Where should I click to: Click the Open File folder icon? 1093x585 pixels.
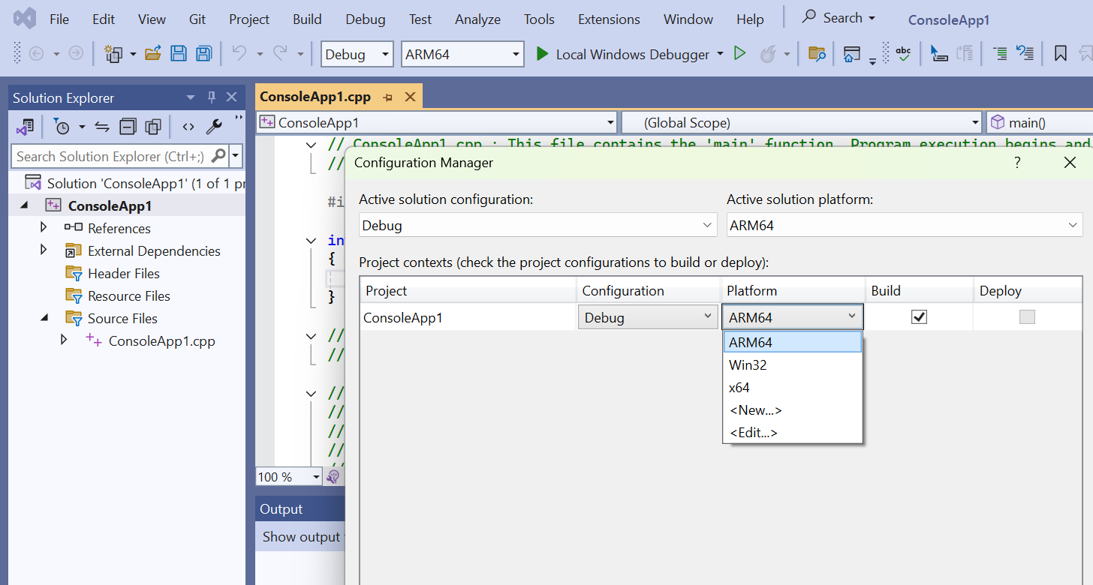pyautogui.click(x=153, y=53)
